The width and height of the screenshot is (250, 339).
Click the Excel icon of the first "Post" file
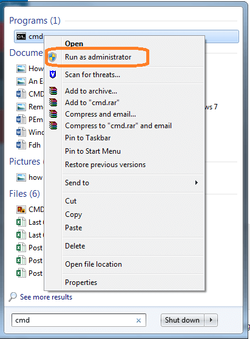click(x=21, y=248)
